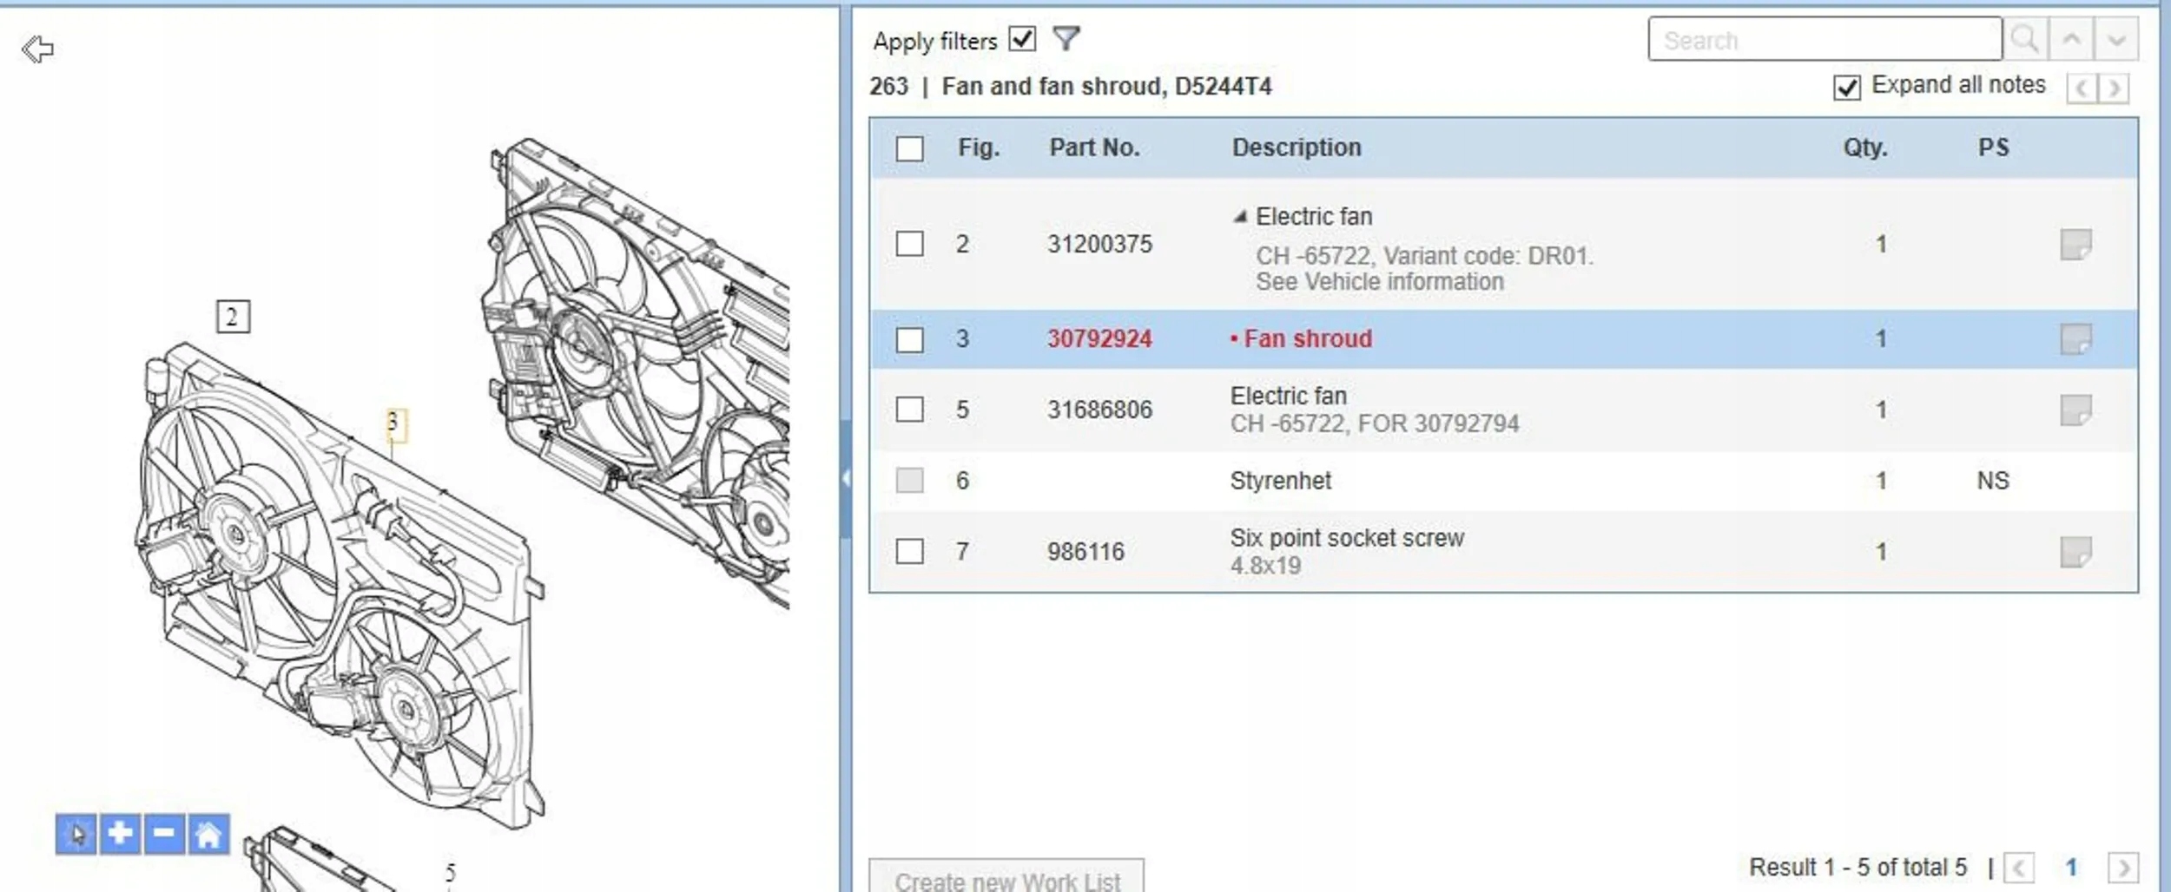2171x892 pixels.
Task: Open note icon for part 31200375
Action: 2075,245
